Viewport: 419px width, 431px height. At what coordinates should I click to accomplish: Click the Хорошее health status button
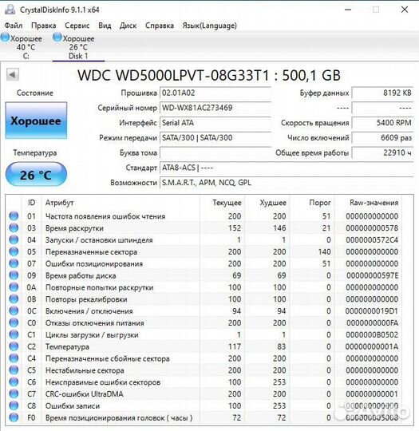[36, 121]
